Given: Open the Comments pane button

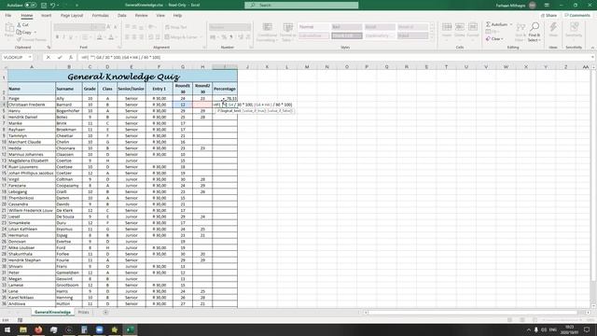Looking at the screenshot, I should (577, 16).
